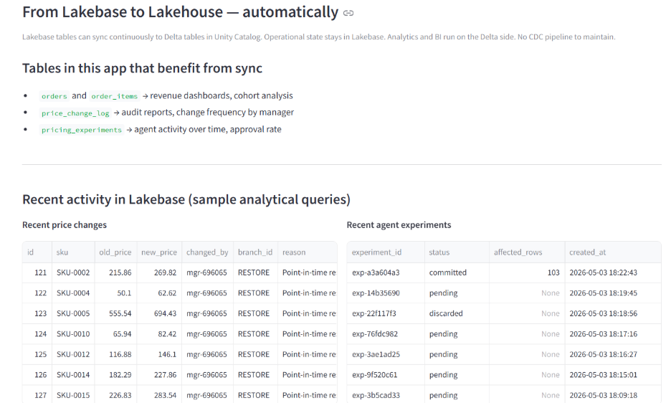This screenshot has height=403, width=671.
Task: Select None affected rows for exp-22f117f3
Action: tap(527, 313)
